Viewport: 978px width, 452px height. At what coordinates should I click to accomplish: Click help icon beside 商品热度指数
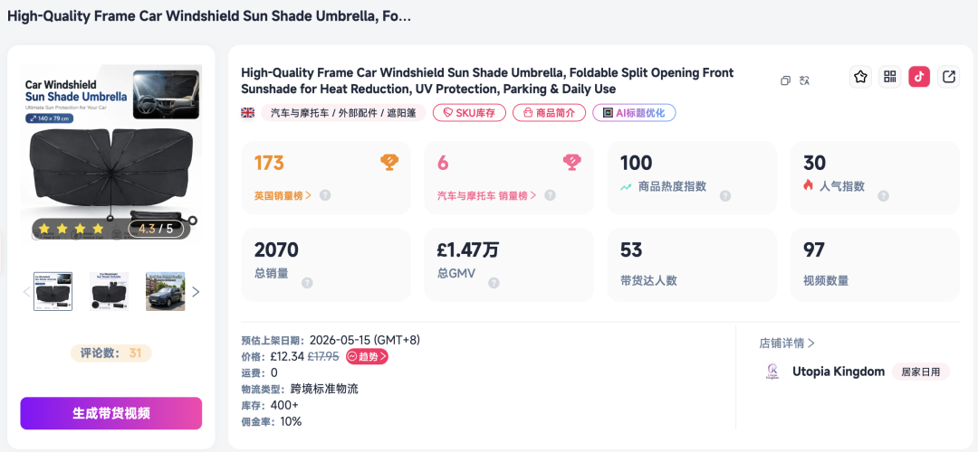(x=724, y=195)
